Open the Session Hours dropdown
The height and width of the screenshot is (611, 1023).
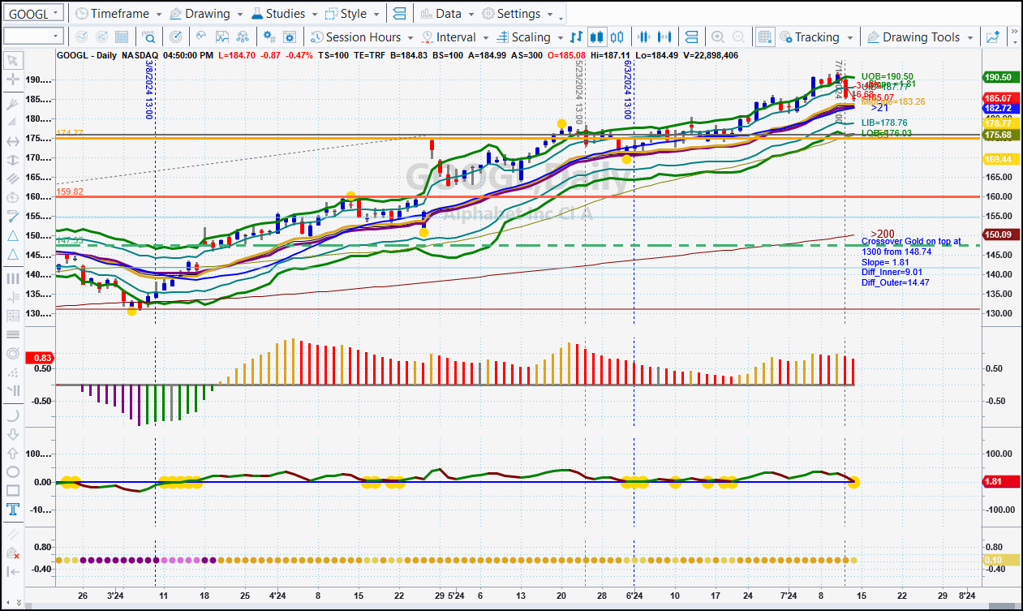click(361, 37)
